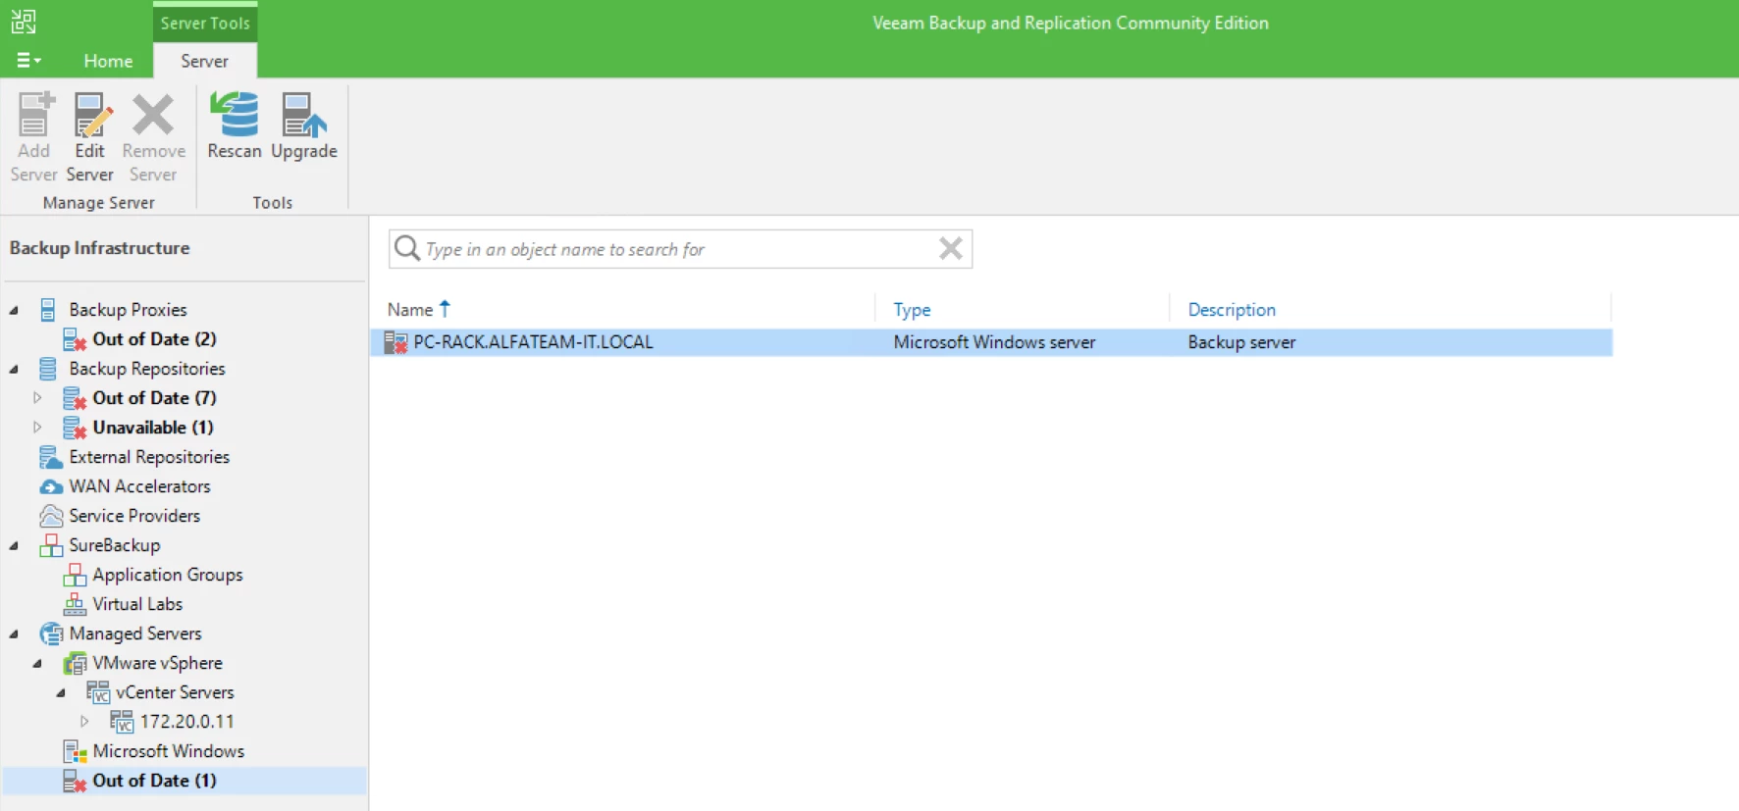Image resolution: width=1739 pixels, height=811 pixels.
Task: Open External Repositories in the tree
Action: pos(149,457)
